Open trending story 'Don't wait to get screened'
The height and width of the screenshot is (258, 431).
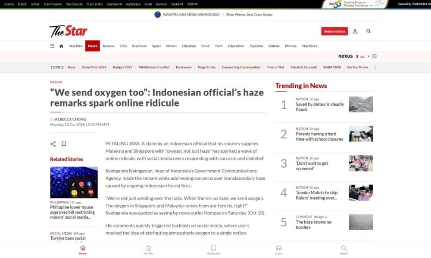pos(312,166)
